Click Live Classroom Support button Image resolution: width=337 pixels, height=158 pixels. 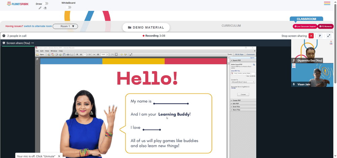tap(305, 26)
